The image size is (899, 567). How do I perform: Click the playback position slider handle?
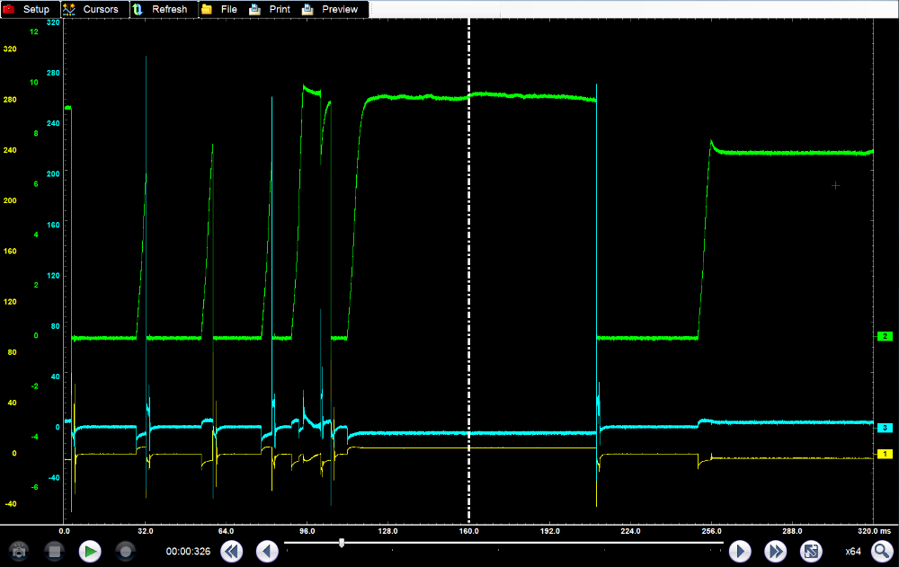[x=342, y=542]
